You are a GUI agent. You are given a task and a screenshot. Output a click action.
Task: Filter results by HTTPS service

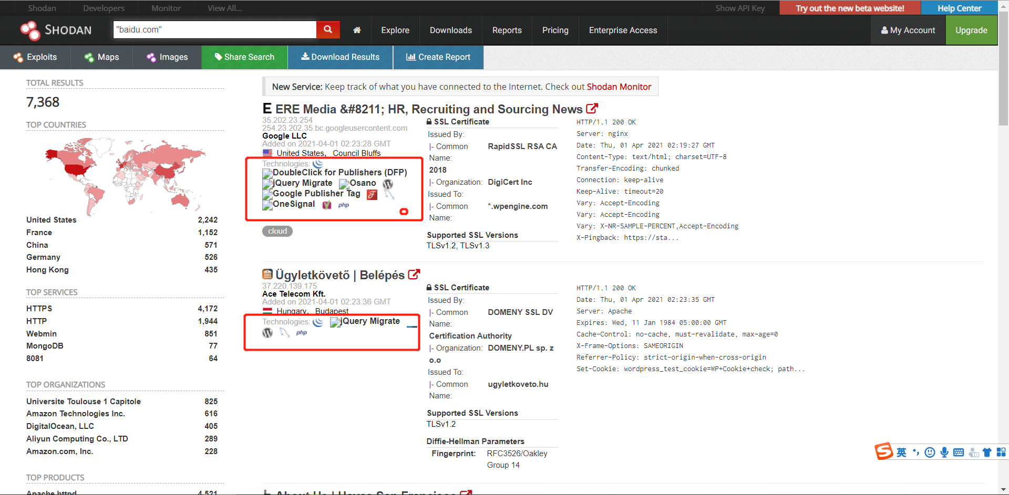39,309
